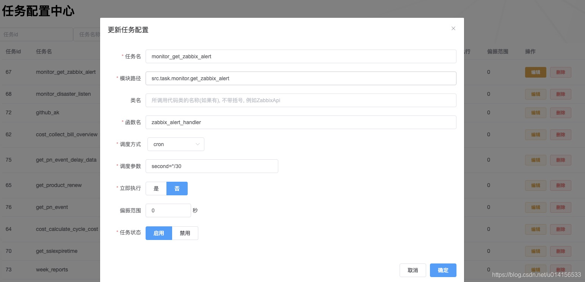The image size is (585, 282).
Task: Click monitor_get_zabbix_alert in the table
Action: tap(66, 72)
